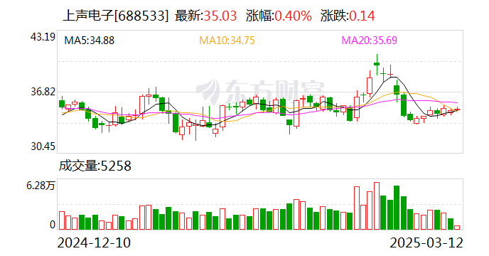Screen dimensions: 489x256
Task: Select the MA10:34.75 legend label
Action: click(227, 41)
